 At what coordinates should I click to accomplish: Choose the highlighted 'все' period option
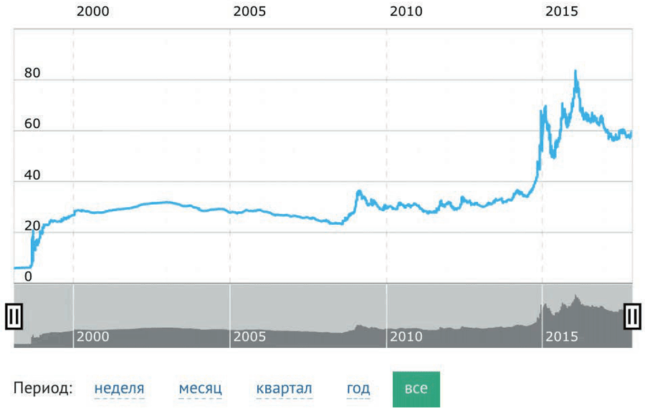[x=416, y=388]
